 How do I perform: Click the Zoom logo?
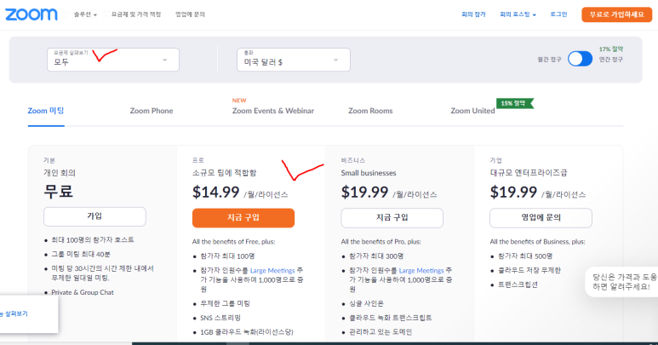click(x=31, y=14)
